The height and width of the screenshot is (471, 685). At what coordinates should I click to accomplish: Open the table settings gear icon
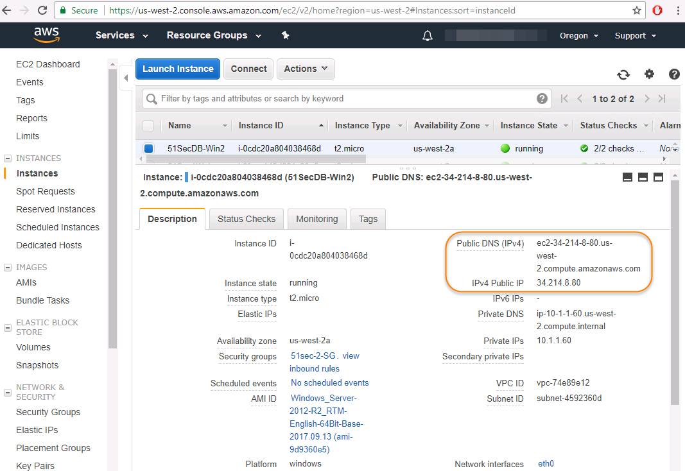click(x=649, y=74)
